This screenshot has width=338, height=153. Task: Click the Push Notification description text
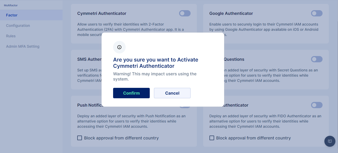[x=131, y=121]
